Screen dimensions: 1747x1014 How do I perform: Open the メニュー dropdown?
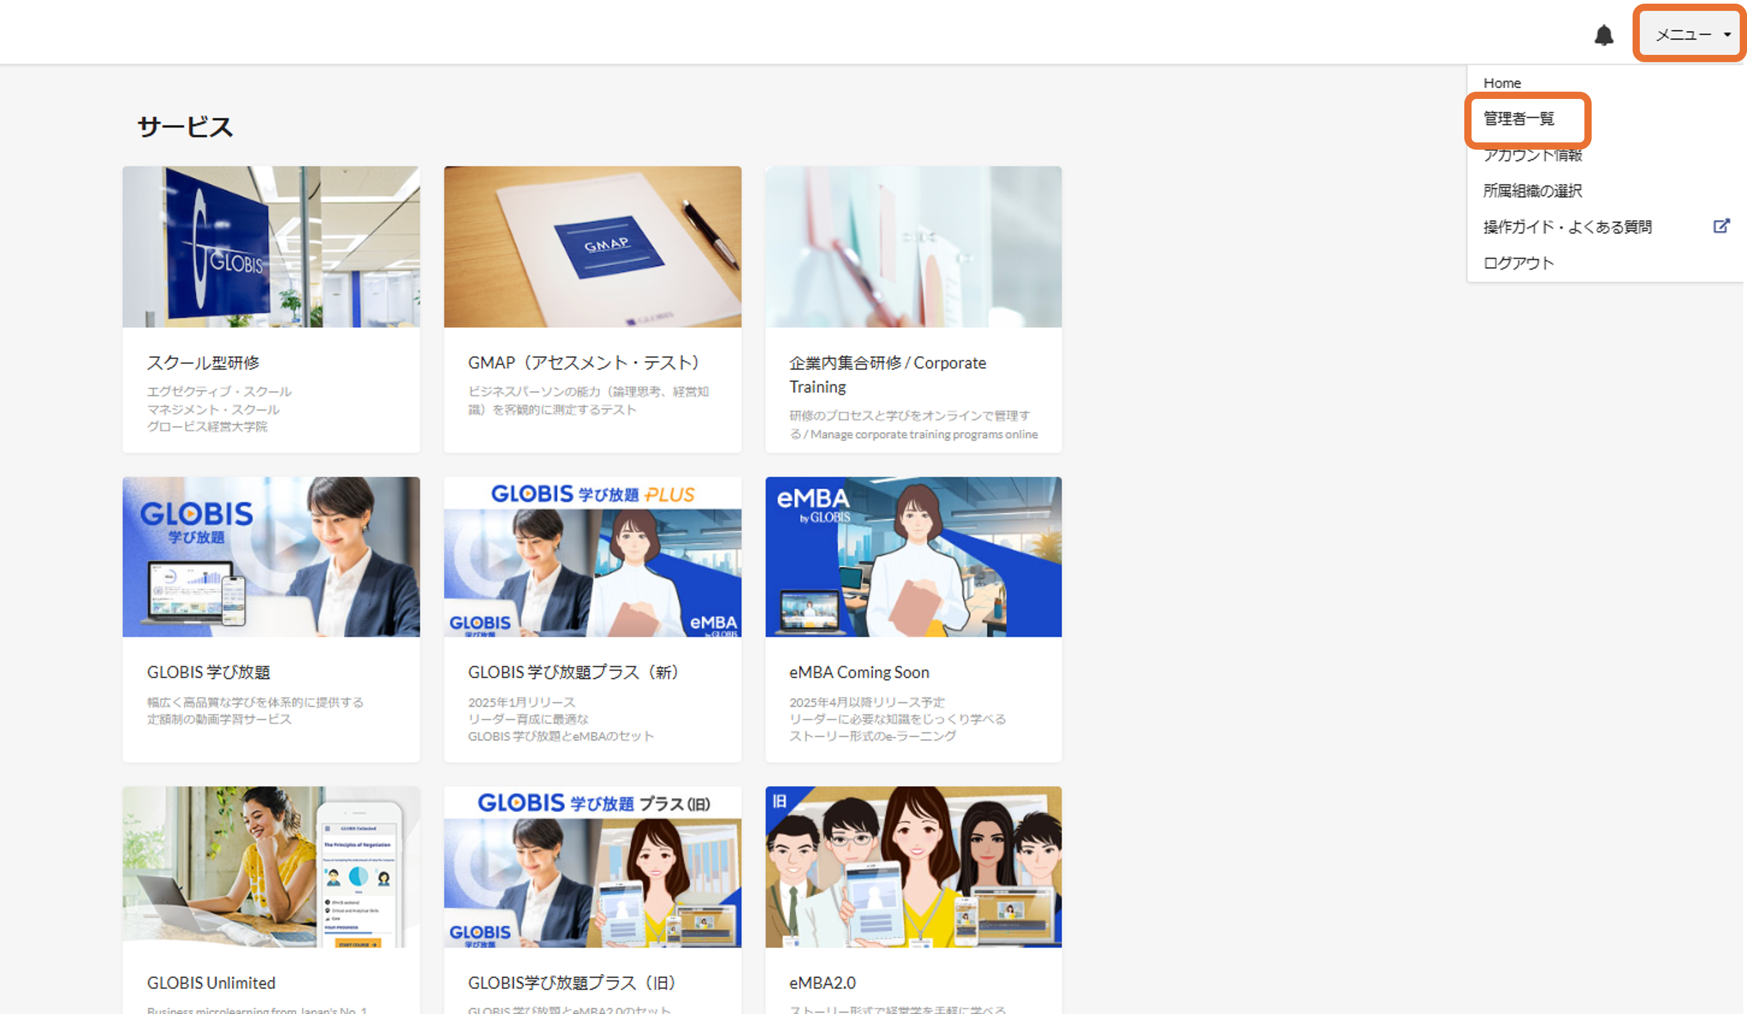click(1682, 35)
